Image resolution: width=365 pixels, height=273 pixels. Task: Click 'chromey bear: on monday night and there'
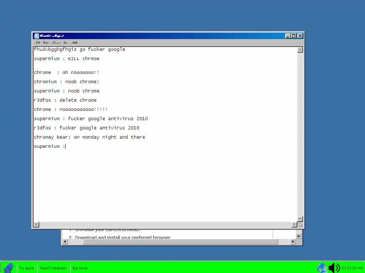click(x=89, y=137)
